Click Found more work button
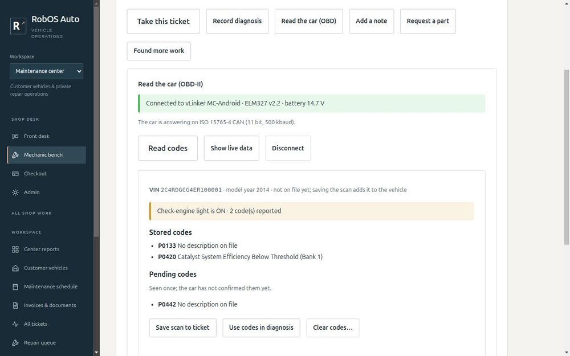Viewport: 570px width, 356px height. click(159, 51)
